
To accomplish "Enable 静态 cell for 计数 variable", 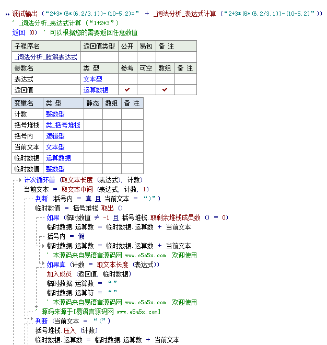I will (92, 114).
